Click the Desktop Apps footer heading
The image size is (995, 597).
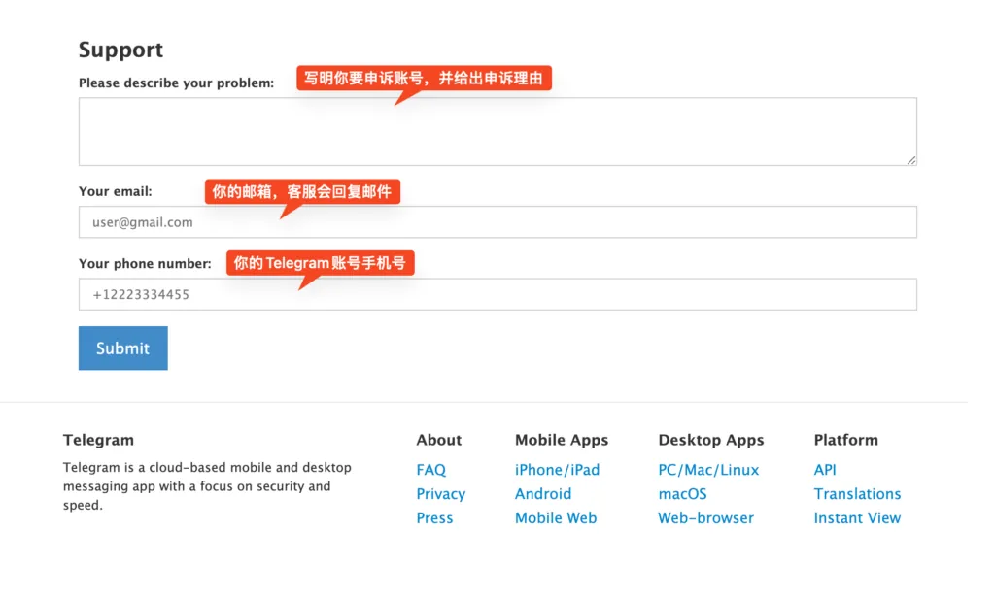pyautogui.click(x=710, y=440)
